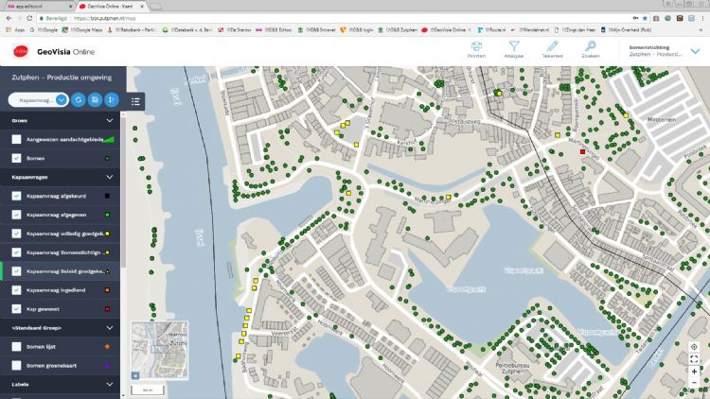The height and width of the screenshot is (399, 710).
Task: Open the Zoeken search tool
Action: tap(590, 49)
